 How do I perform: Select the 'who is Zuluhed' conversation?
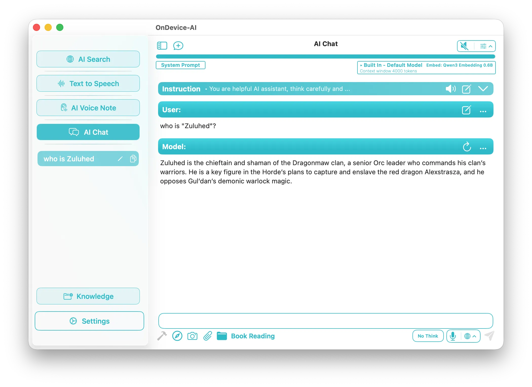[x=88, y=159]
